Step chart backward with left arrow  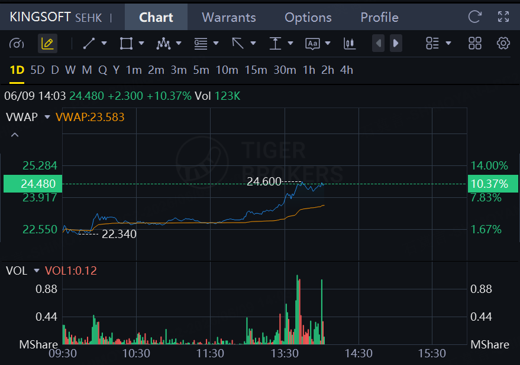point(378,43)
